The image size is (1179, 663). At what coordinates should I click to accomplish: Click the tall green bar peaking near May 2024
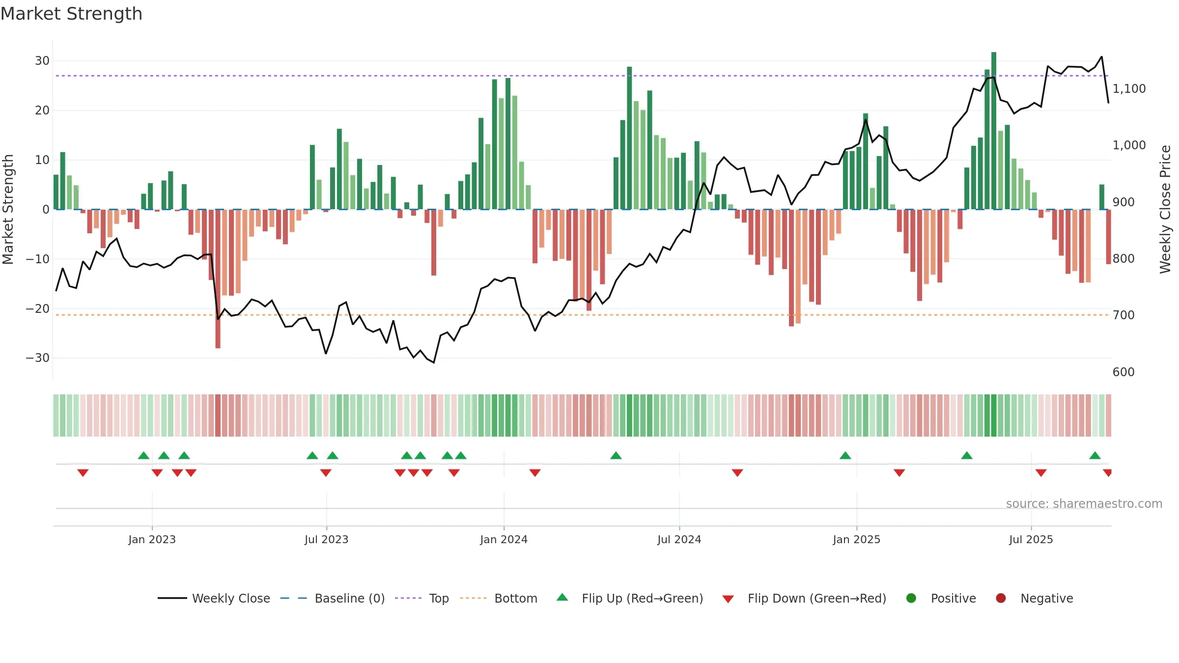tap(629, 138)
